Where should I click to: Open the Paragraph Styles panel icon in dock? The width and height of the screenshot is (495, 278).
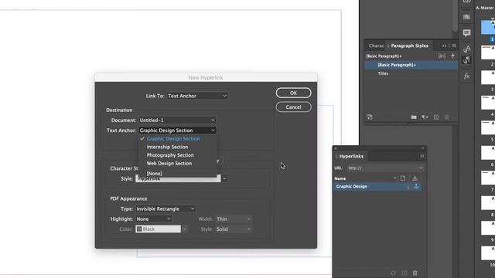point(466,60)
